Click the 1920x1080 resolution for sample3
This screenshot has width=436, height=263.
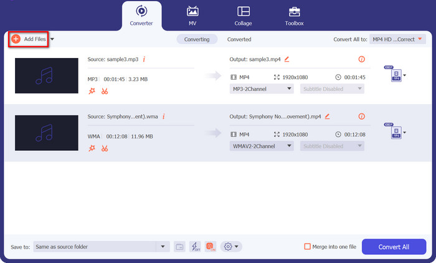pyautogui.click(x=295, y=77)
